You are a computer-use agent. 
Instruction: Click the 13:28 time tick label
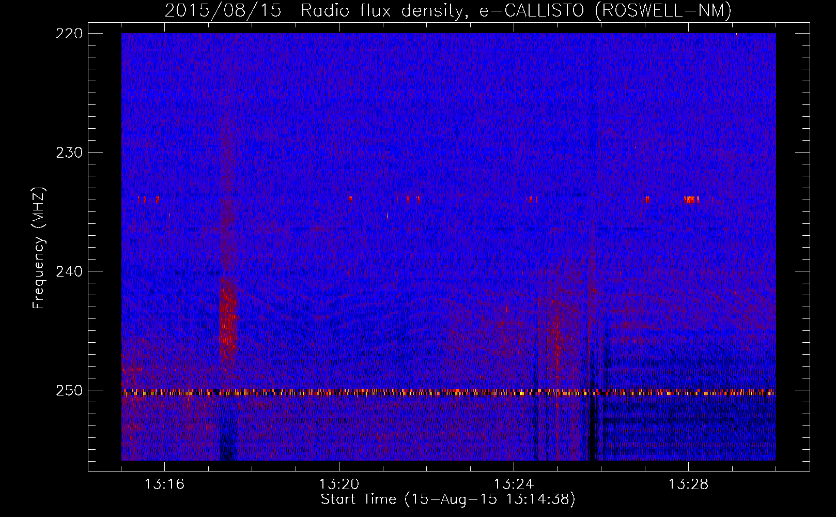(x=688, y=484)
